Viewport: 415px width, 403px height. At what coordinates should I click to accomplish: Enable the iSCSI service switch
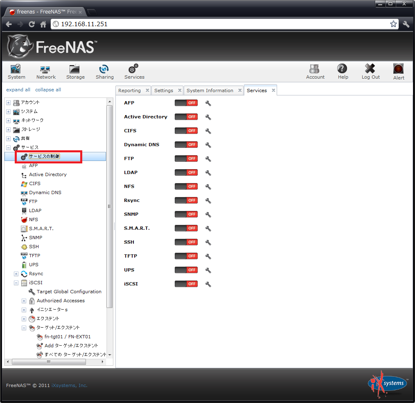pos(186,284)
